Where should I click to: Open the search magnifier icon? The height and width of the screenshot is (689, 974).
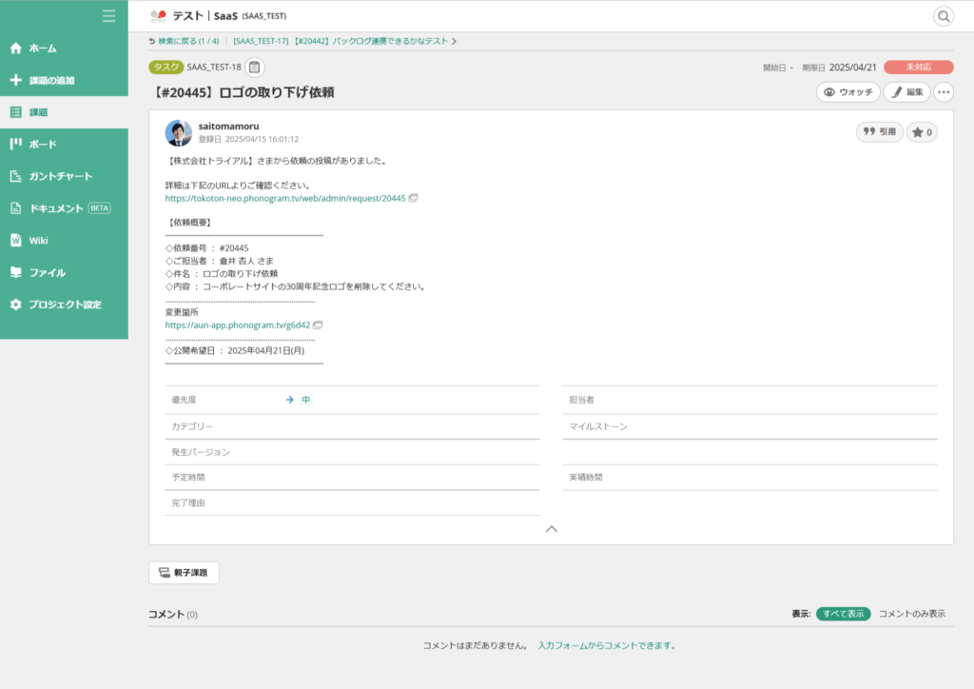[x=944, y=16]
